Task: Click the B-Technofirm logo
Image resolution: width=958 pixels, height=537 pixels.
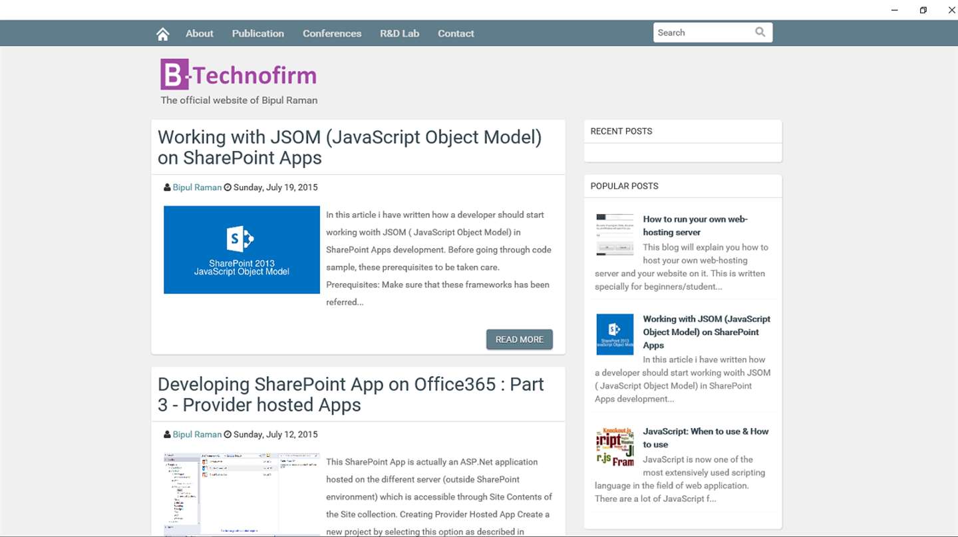Action: 238,74
